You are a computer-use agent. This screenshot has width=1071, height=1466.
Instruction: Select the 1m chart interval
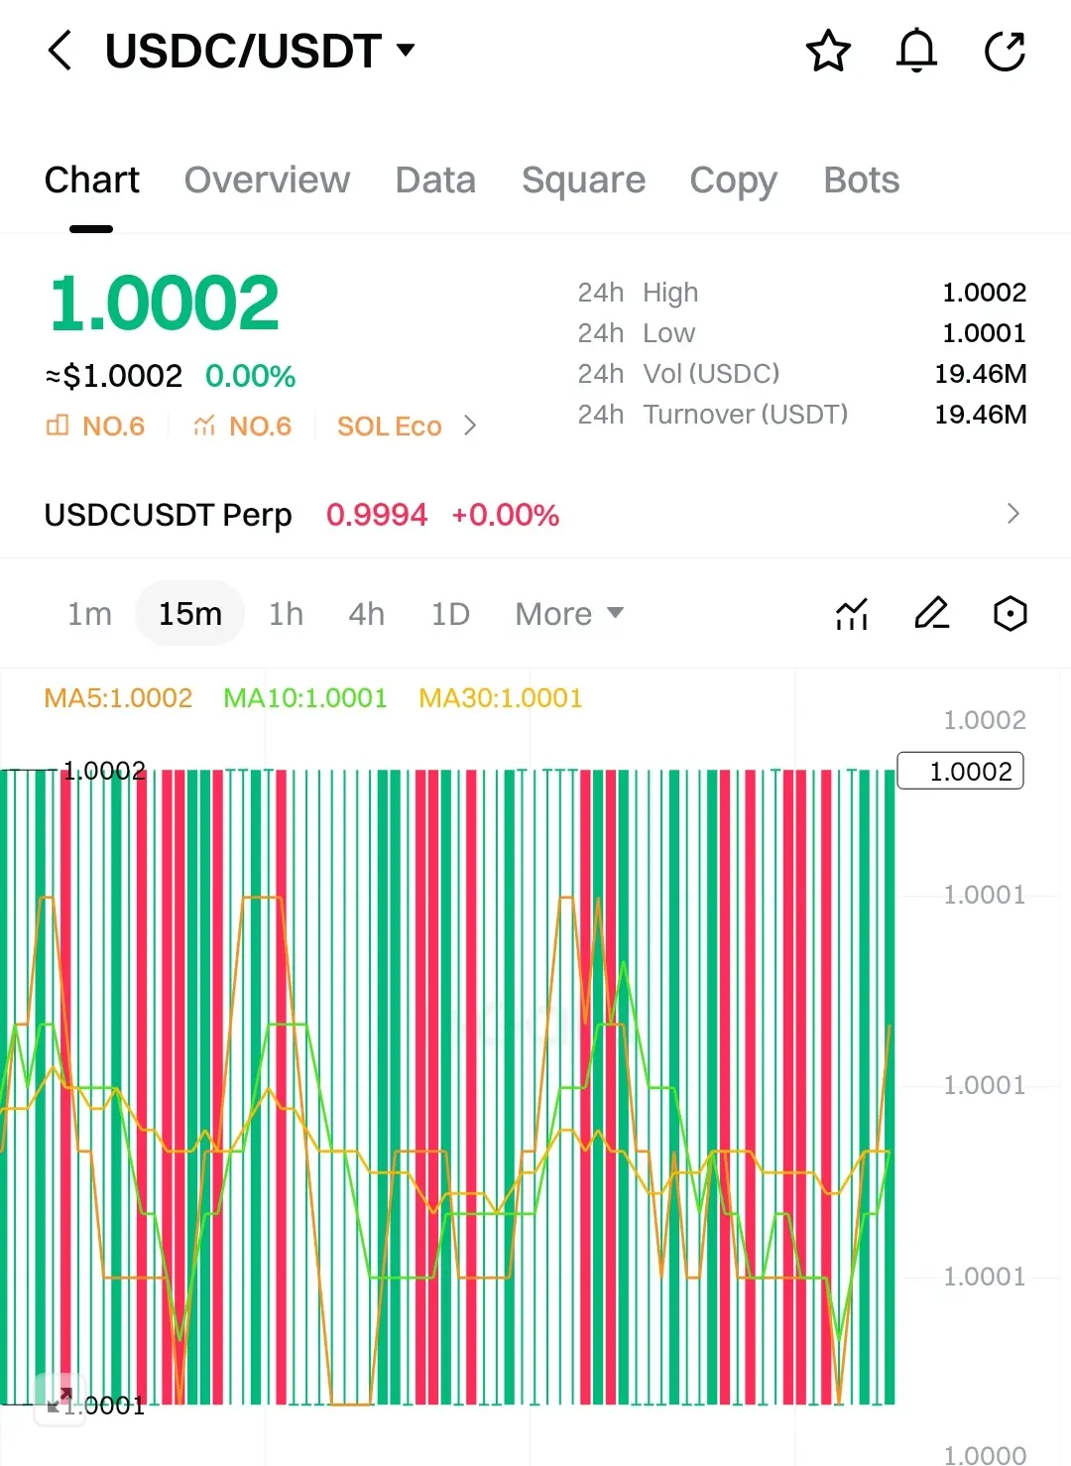89,614
